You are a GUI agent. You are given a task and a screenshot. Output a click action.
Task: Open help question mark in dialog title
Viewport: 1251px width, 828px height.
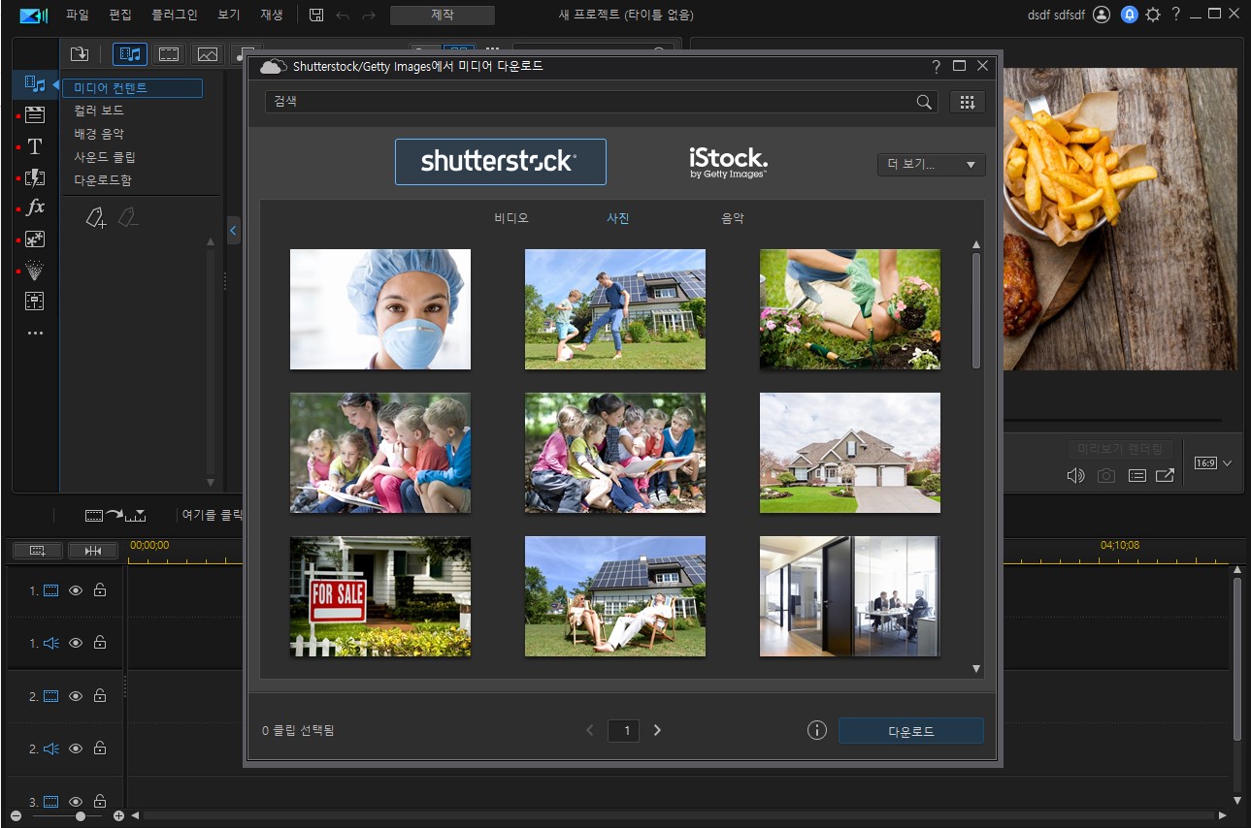coord(936,66)
